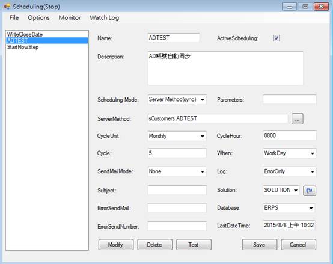Uncheck the ActiveScheduling checkbox
Image resolution: width=333 pixels, height=264 pixels.
(276, 38)
